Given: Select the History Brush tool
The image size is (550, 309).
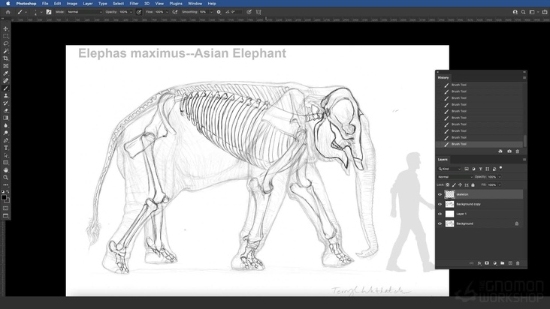Looking at the screenshot, I should click(x=5, y=103).
